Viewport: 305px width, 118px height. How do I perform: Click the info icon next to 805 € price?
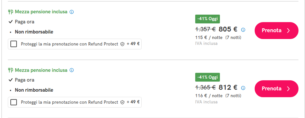243,30
